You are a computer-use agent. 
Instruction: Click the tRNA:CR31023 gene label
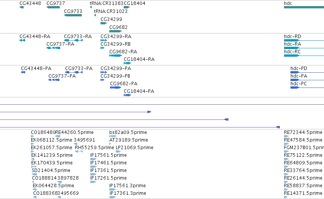(111, 11)
